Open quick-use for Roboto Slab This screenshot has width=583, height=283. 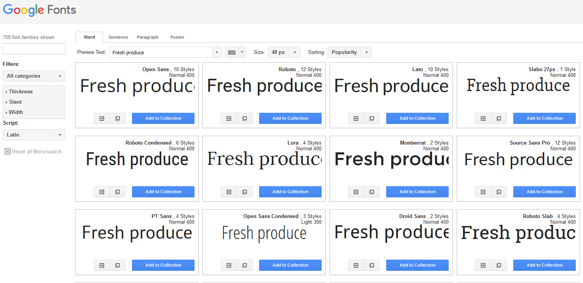click(483, 265)
